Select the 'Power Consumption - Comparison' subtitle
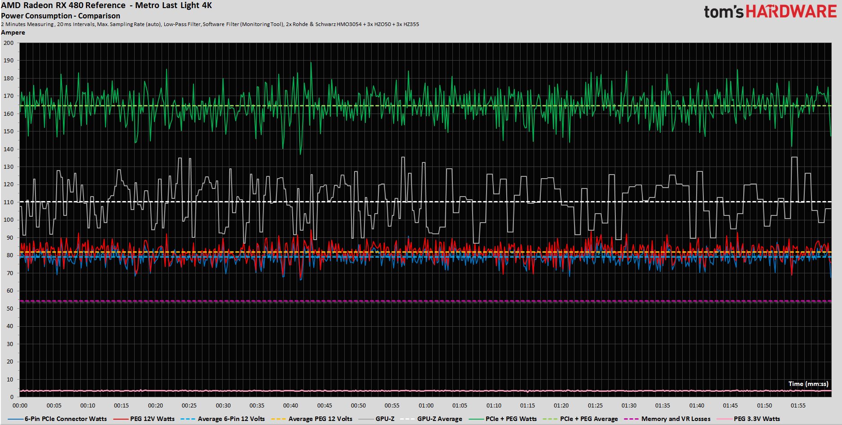 [61, 16]
